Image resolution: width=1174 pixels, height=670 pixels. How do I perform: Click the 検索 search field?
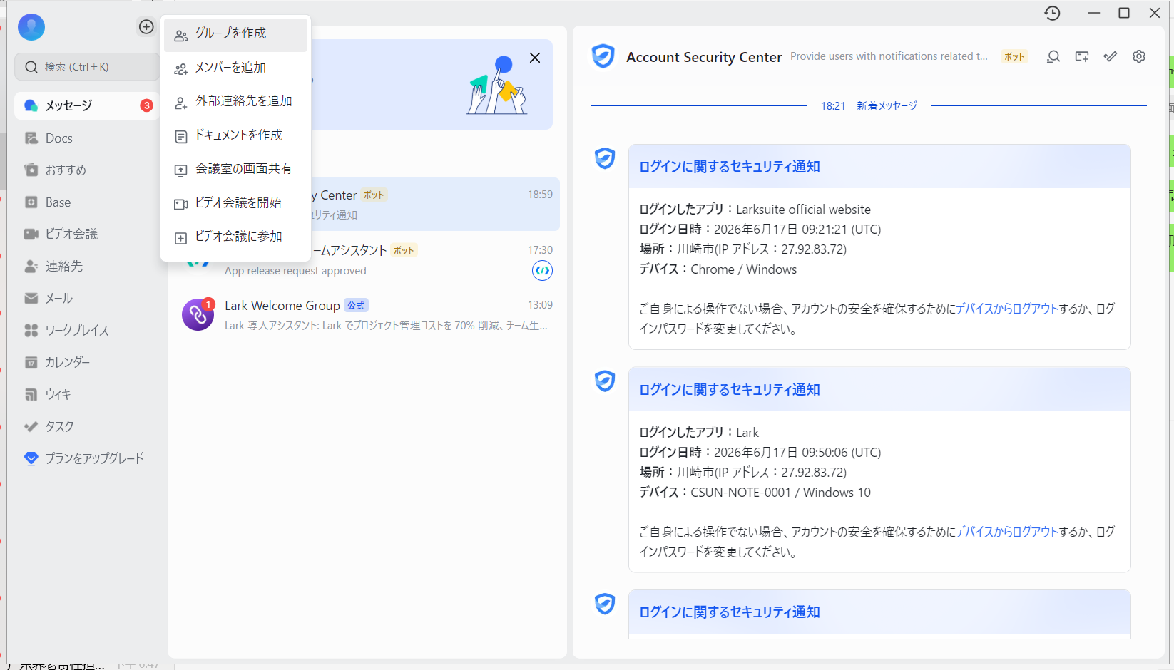tap(87, 67)
